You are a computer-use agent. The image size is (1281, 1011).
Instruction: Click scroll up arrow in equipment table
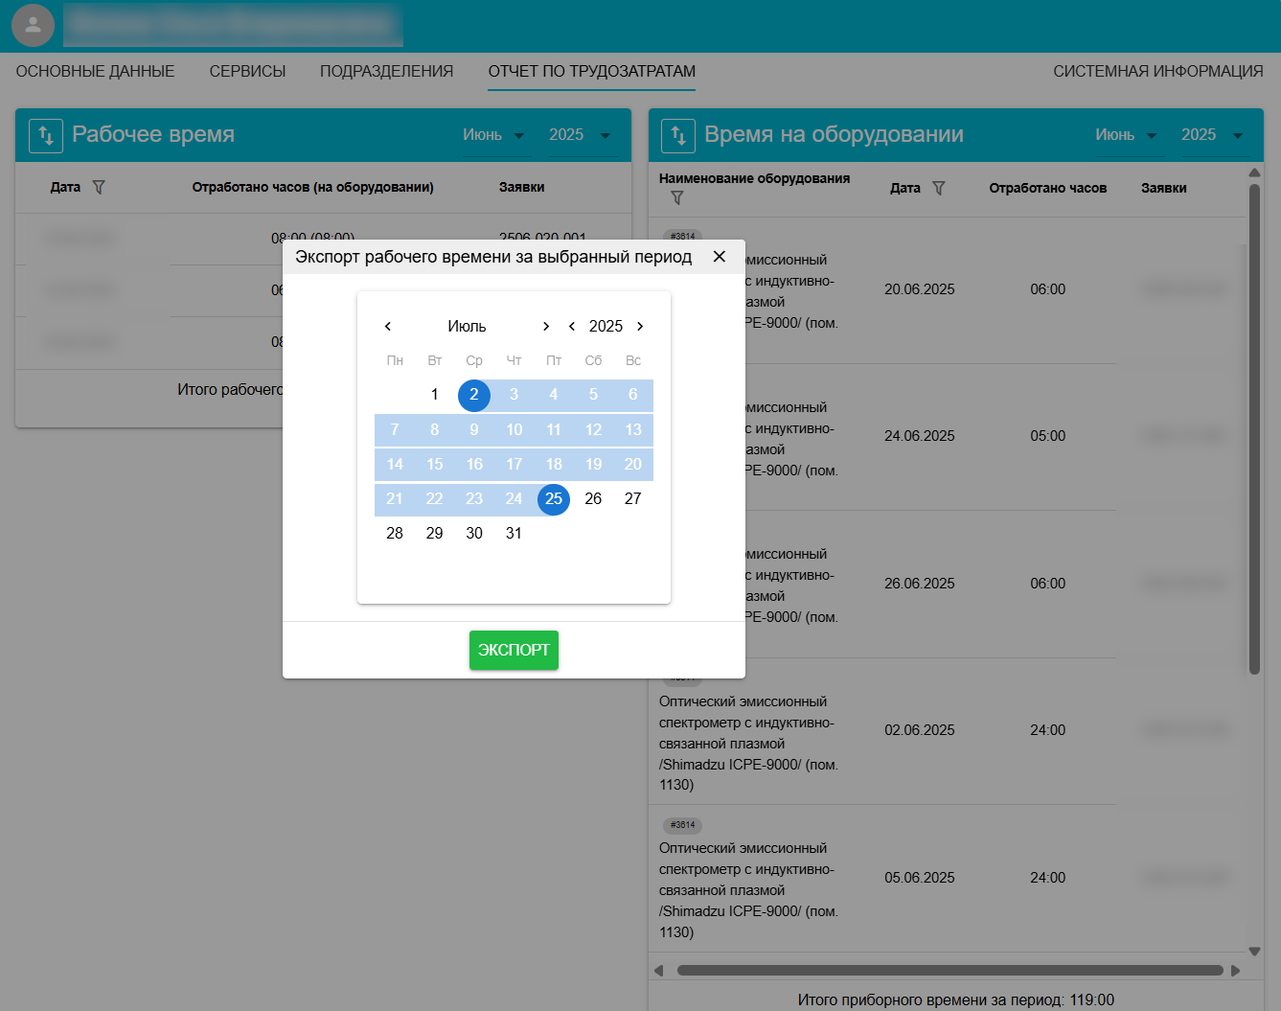point(1254,172)
